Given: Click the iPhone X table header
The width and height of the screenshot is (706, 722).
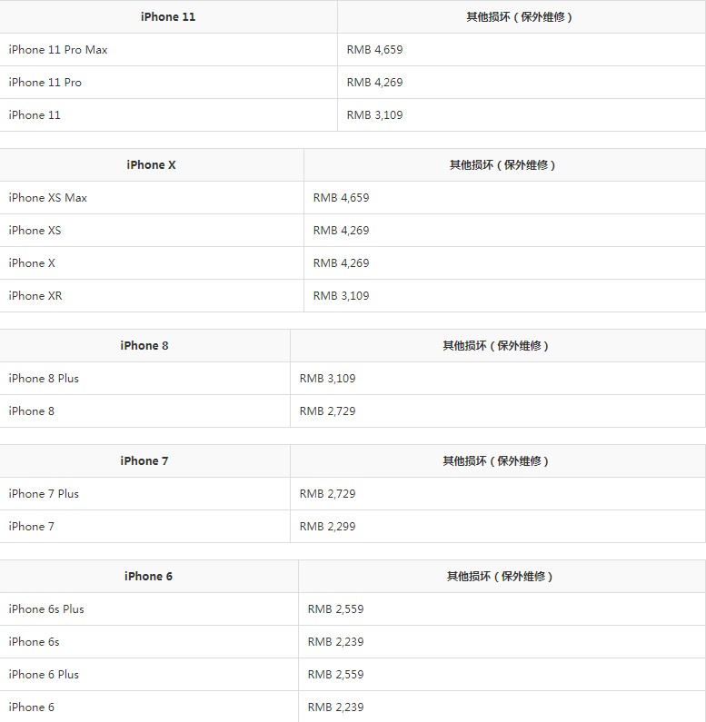Looking at the screenshot, I should click(x=152, y=164).
